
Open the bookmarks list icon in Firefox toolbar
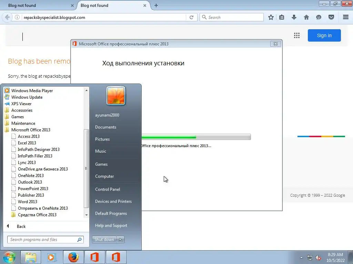[282, 17]
